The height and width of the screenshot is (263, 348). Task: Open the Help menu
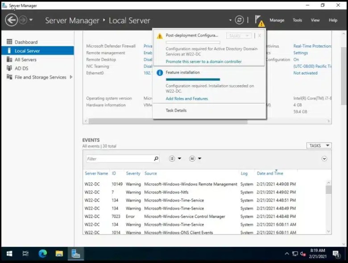click(x=333, y=20)
